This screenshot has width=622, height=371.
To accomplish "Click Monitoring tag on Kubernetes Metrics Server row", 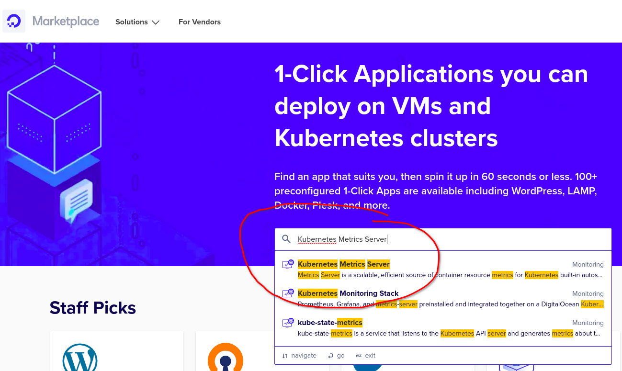I will (x=588, y=265).
